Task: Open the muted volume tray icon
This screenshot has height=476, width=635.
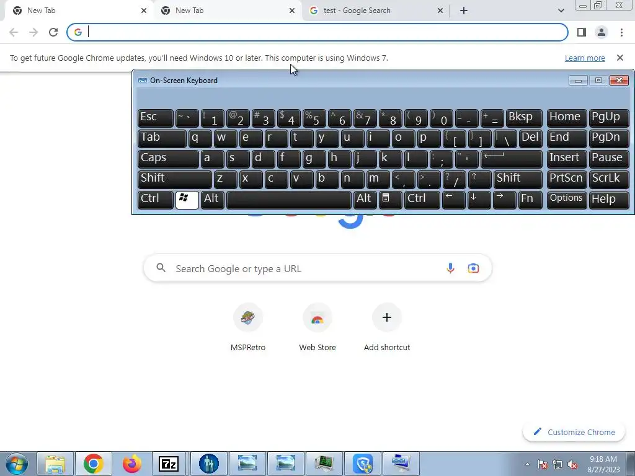Action: (x=572, y=464)
